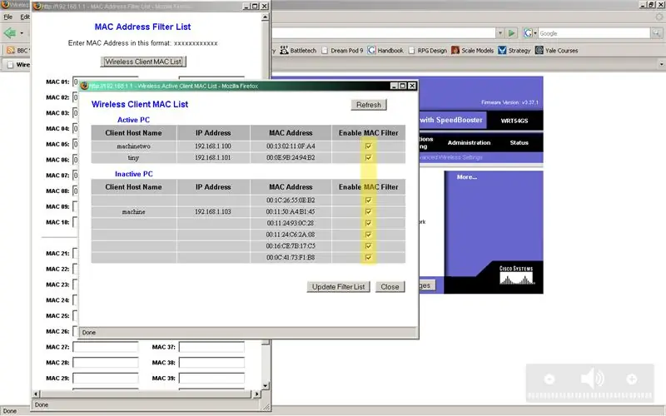This screenshot has height=416, width=666.
Task: Click the Refresh button
Action: pos(369,105)
